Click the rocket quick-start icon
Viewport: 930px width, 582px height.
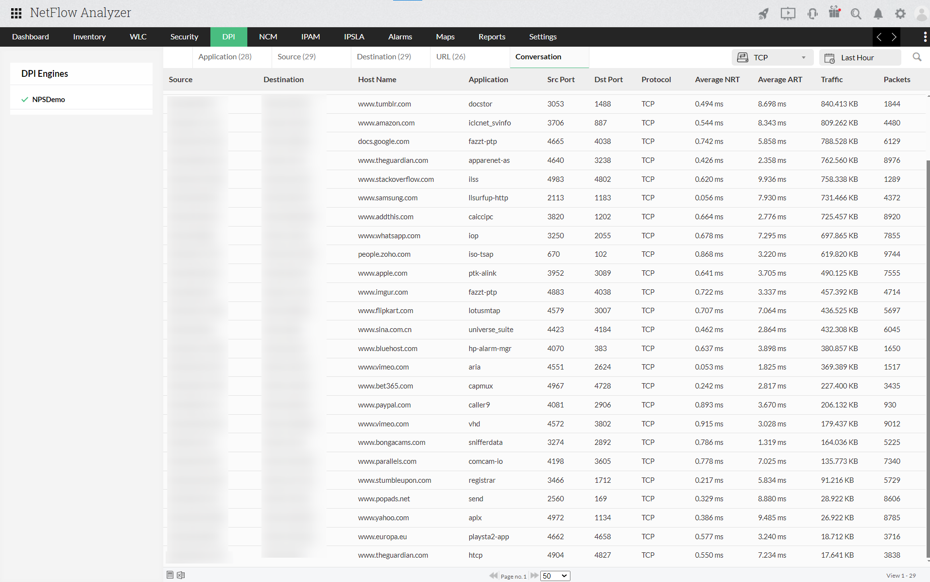tap(764, 14)
